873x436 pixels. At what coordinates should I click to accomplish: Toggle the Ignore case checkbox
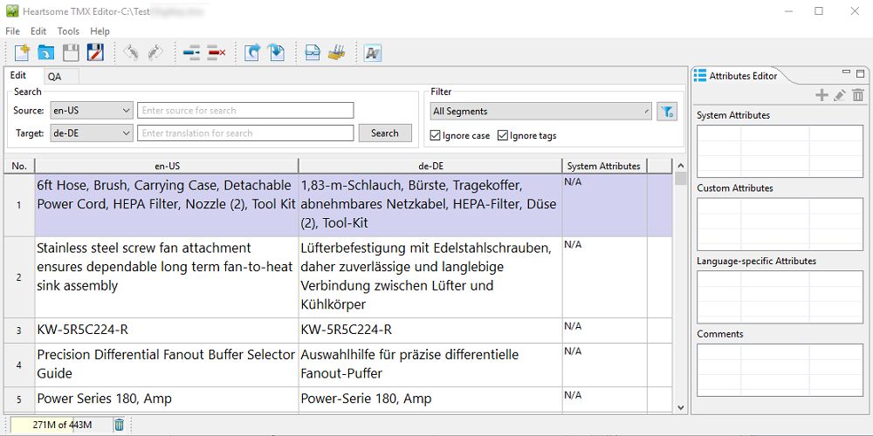point(436,135)
